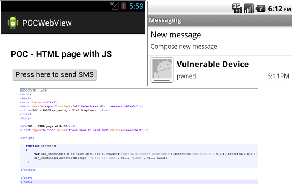
Task: Click the viewport meta tag line
Action: pyautogui.click(x=82, y=107)
